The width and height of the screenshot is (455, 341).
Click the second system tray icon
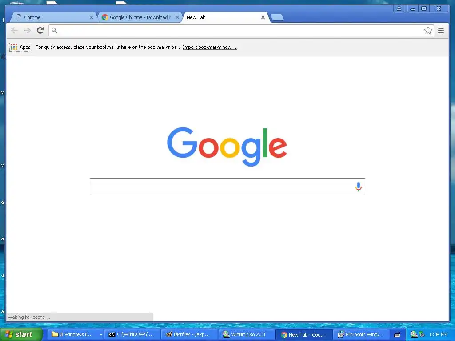coord(422,335)
